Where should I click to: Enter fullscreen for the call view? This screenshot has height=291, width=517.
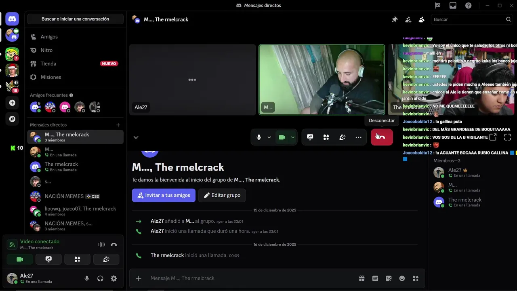[x=508, y=137]
